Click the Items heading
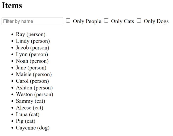Image resolution: width=173 pixels, height=136 pixels. (x=12, y=6)
